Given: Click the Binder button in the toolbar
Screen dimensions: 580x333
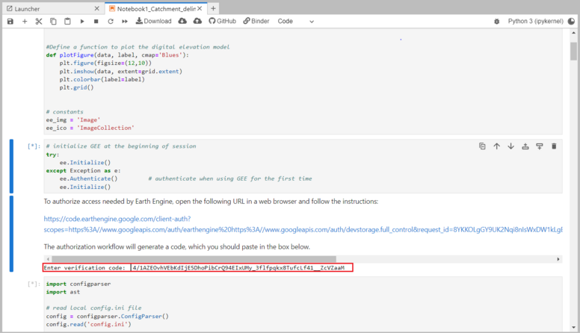Looking at the screenshot, I should (x=256, y=22).
